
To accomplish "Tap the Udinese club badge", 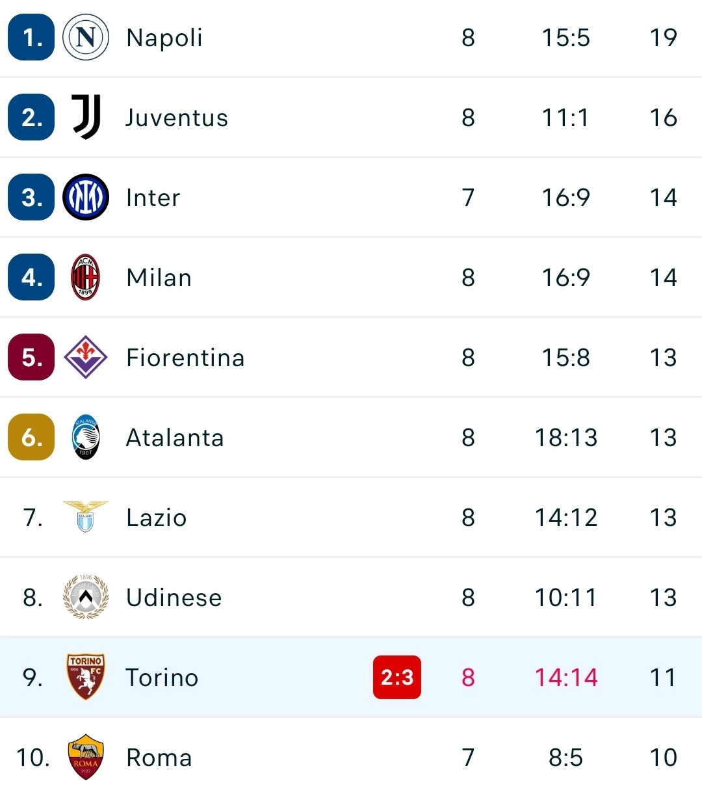I will click(x=86, y=597).
